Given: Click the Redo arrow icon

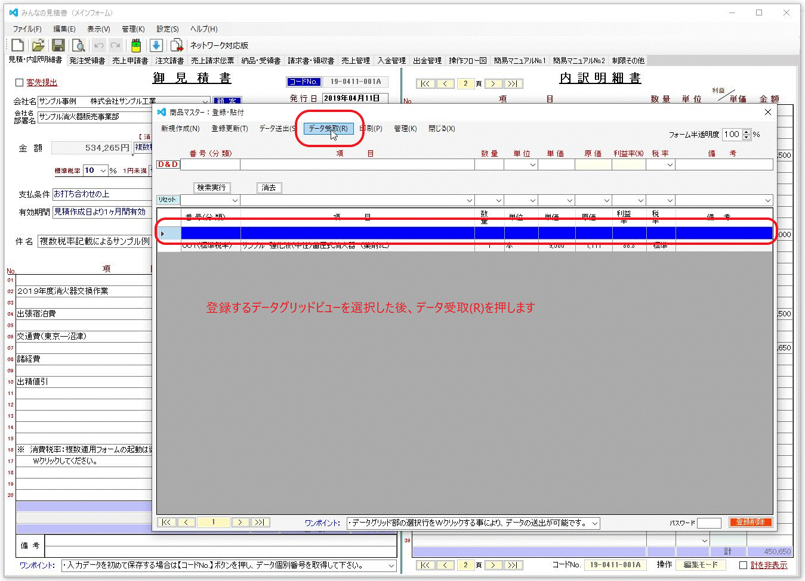Looking at the screenshot, I should [x=116, y=45].
